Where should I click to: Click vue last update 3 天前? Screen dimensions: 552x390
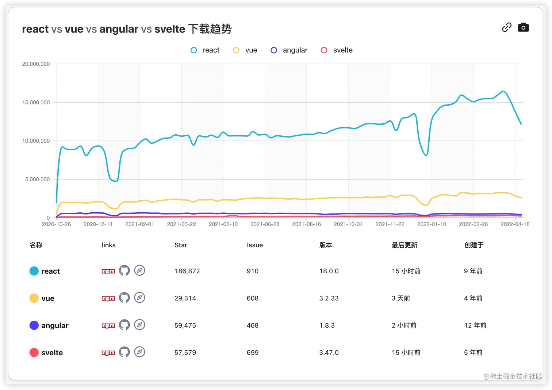[400, 298]
